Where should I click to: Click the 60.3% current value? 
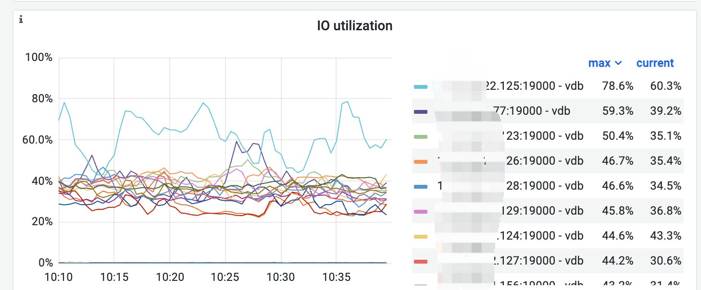(665, 86)
